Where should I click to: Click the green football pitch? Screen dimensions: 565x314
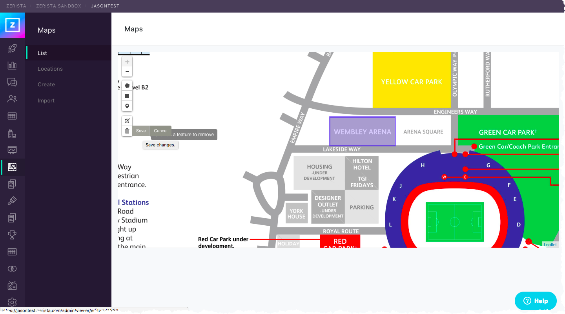point(455,222)
